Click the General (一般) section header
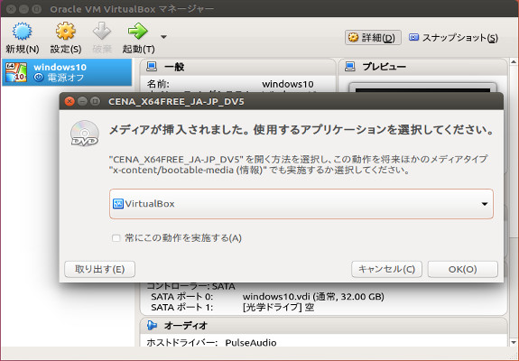Image resolution: width=519 pixels, height=361 pixels. (237, 67)
